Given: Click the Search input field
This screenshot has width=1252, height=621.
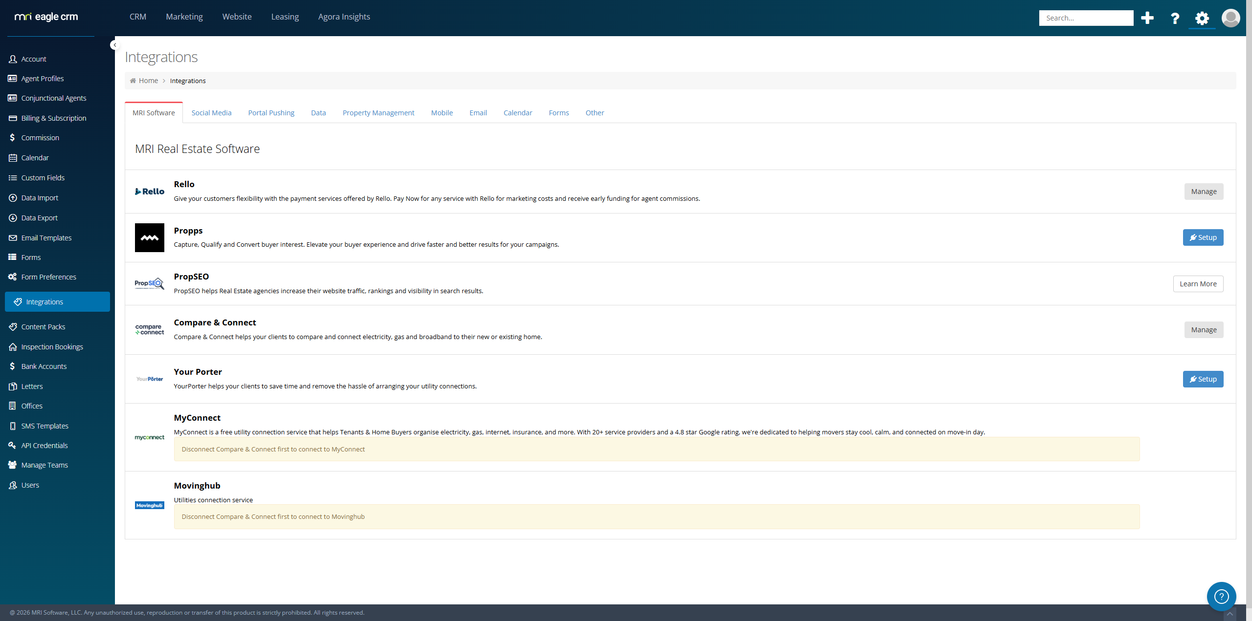Looking at the screenshot, I should tap(1086, 18).
